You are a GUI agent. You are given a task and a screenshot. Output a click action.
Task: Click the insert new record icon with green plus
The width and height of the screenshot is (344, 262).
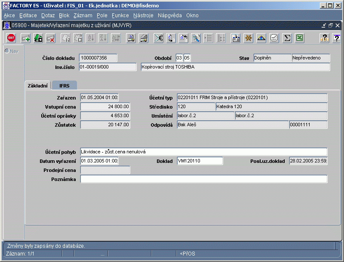[x=25, y=38]
